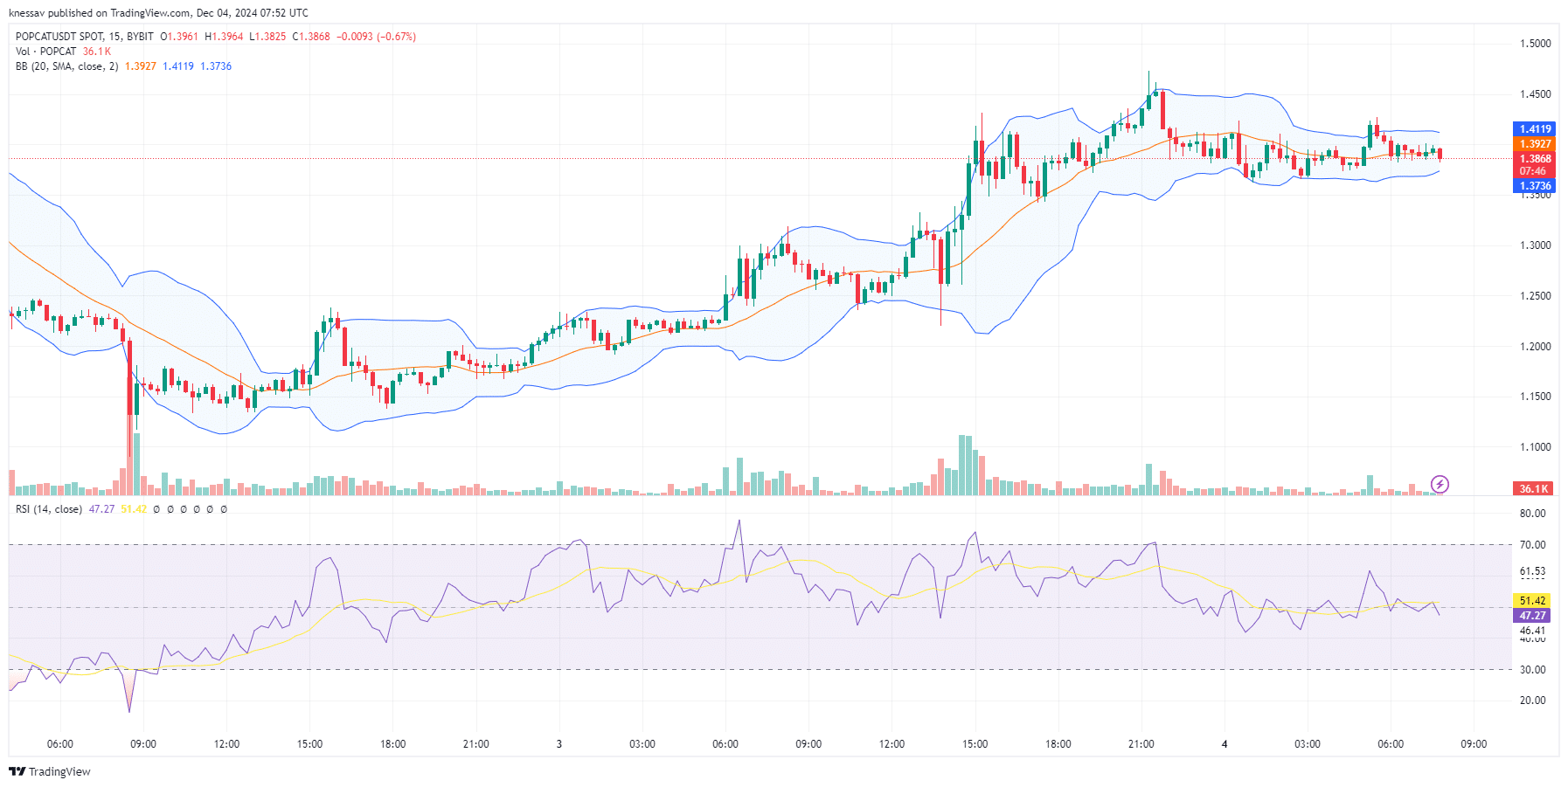Click the 1.3927 value in BB legend
The width and height of the screenshot is (1568, 787).
coord(141,66)
